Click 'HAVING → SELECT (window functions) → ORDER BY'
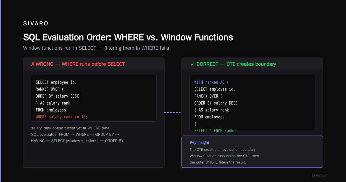The image size is (346, 182). point(77,141)
